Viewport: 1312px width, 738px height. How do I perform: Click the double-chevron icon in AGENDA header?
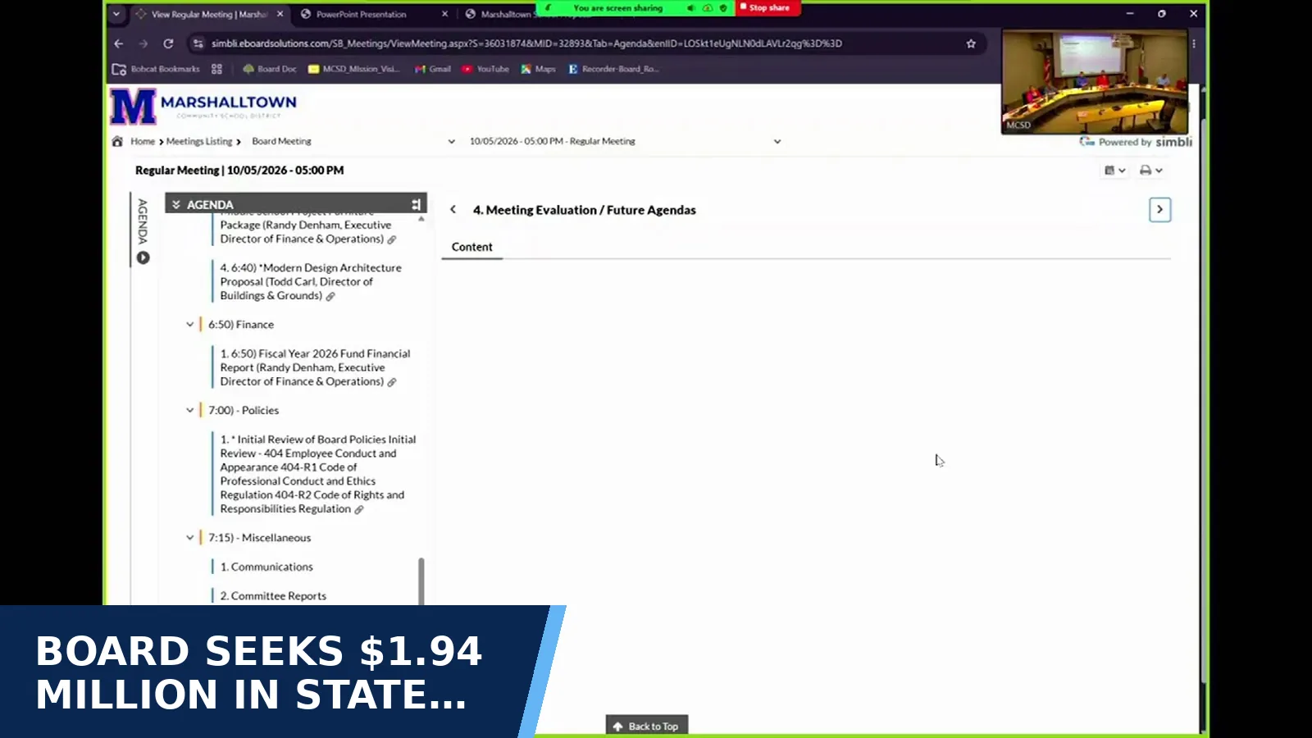pos(176,204)
